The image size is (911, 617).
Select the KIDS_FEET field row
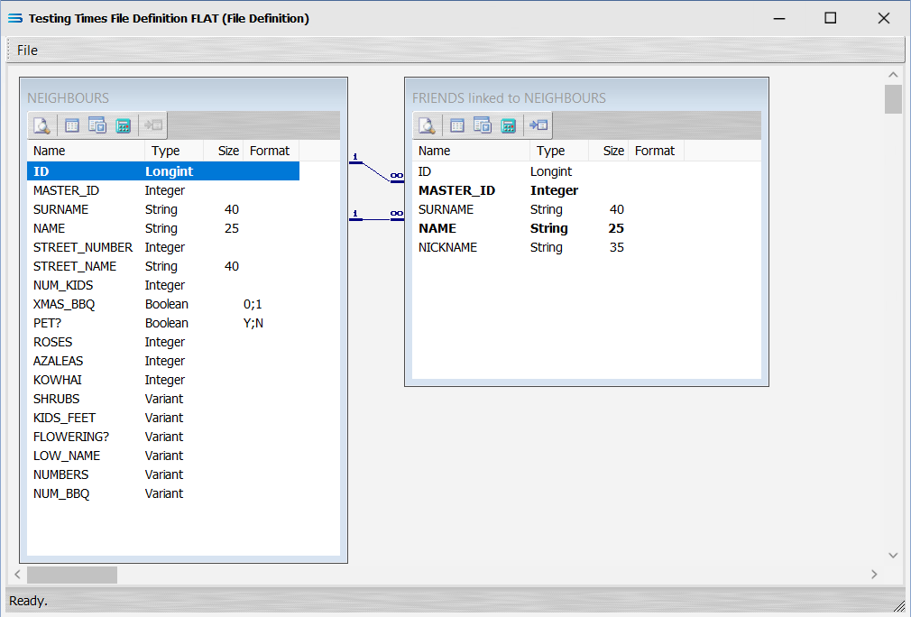tap(163, 418)
